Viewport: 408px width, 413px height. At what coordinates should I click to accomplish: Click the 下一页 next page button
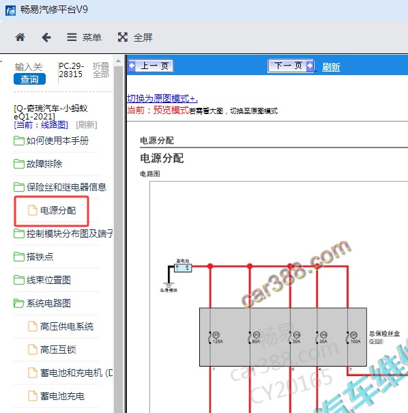click(291, 66)
